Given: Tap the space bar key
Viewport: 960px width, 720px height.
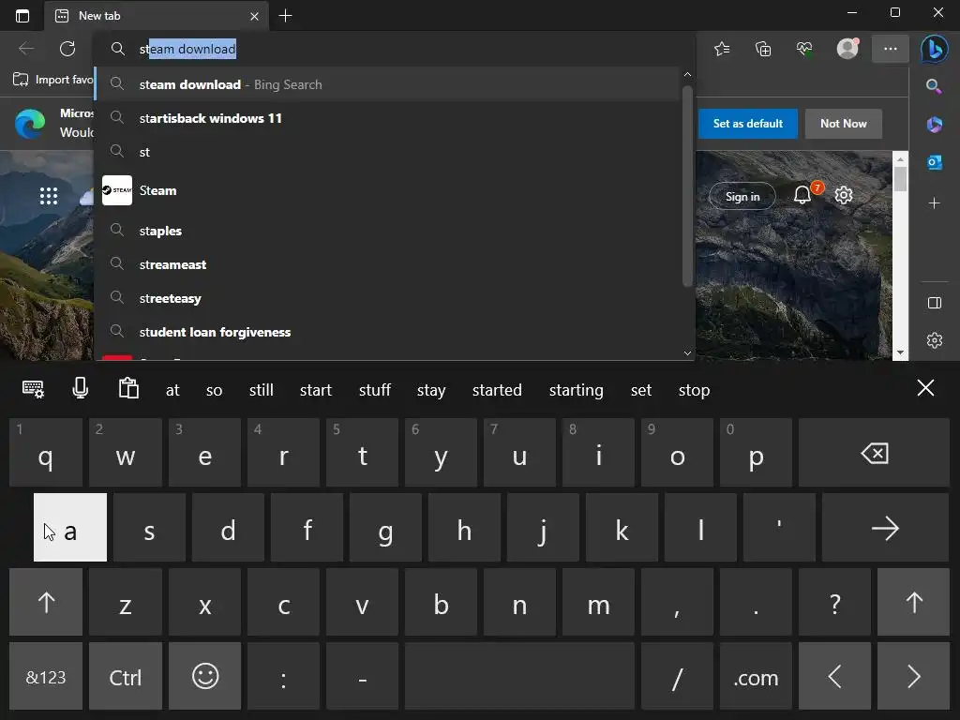Looking at the screenshot, I should 519,677.
